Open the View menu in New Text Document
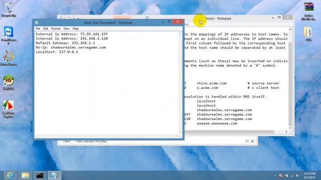Viewport: 321px width, 180px height. tap(66, 28)
